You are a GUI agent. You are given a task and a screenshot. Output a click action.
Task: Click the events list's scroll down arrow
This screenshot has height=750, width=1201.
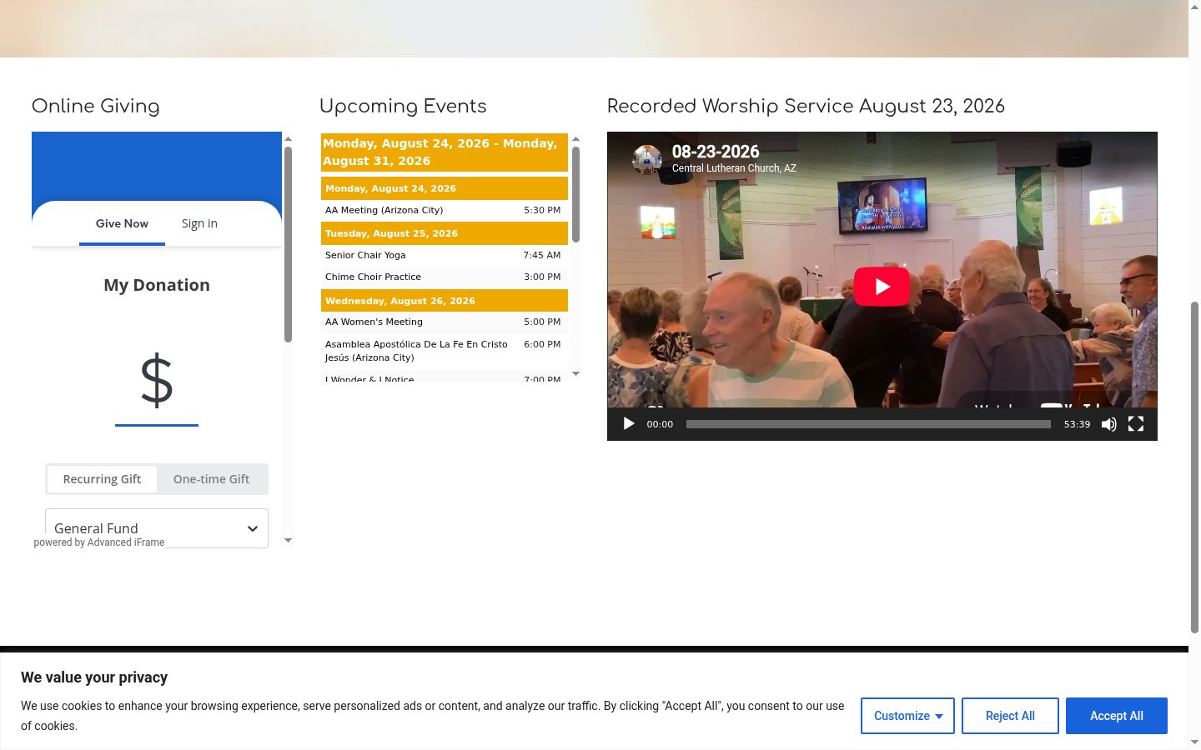(575, 374)
